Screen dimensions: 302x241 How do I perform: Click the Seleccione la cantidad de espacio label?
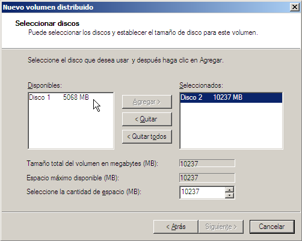84,192
